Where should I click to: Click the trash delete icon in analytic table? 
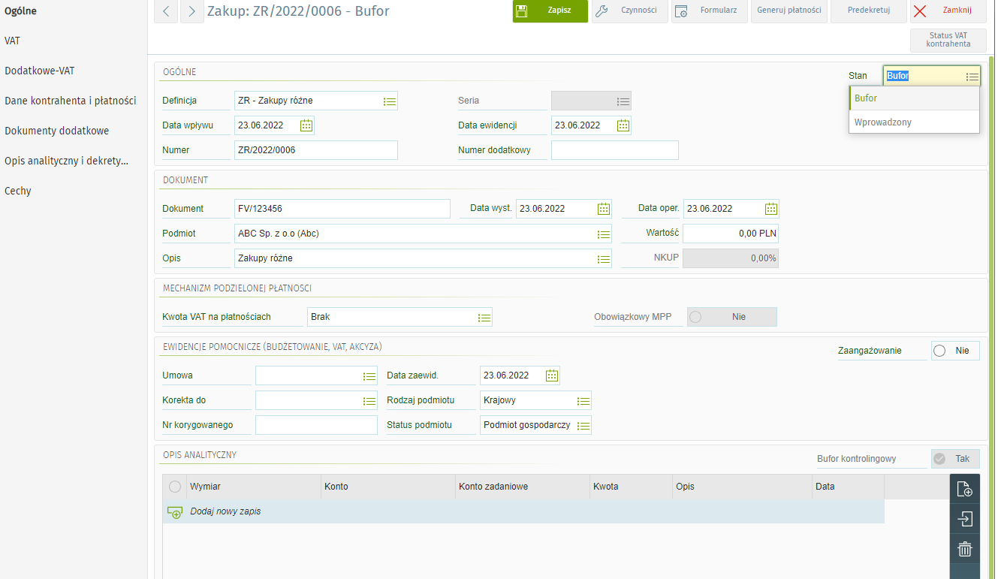(x=965, y=549)
